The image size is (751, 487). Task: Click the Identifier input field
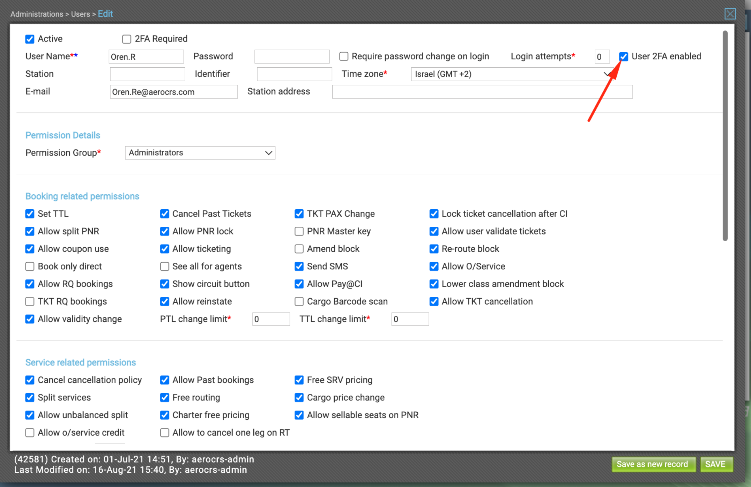click(294, 74)
